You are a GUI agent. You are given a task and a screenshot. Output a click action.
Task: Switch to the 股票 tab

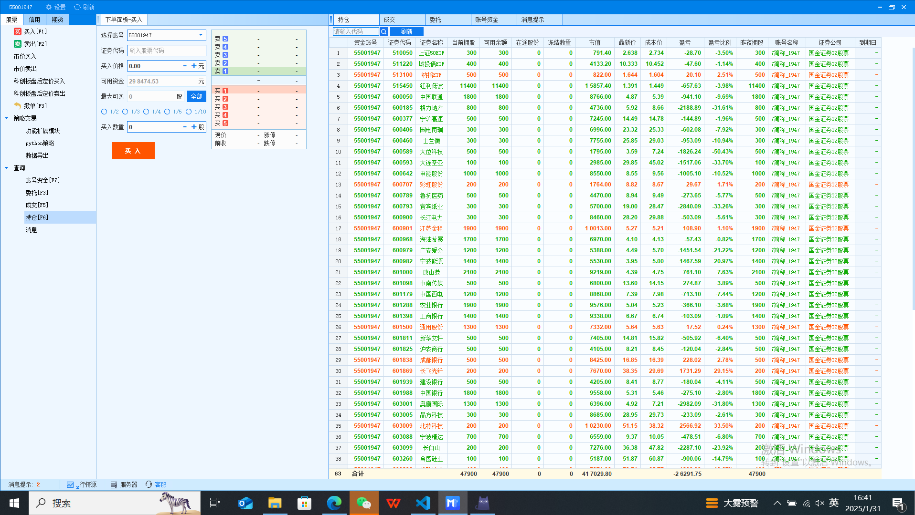click(12, 20)
